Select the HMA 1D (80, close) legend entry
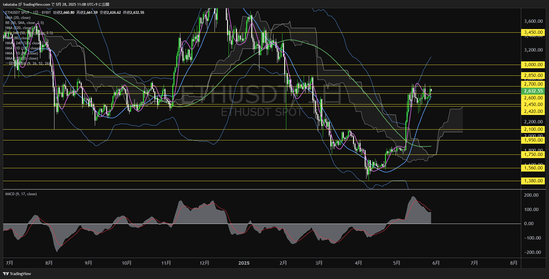This screenshot has height=279, width=549. pyautogui.click(x=22, y=53)
